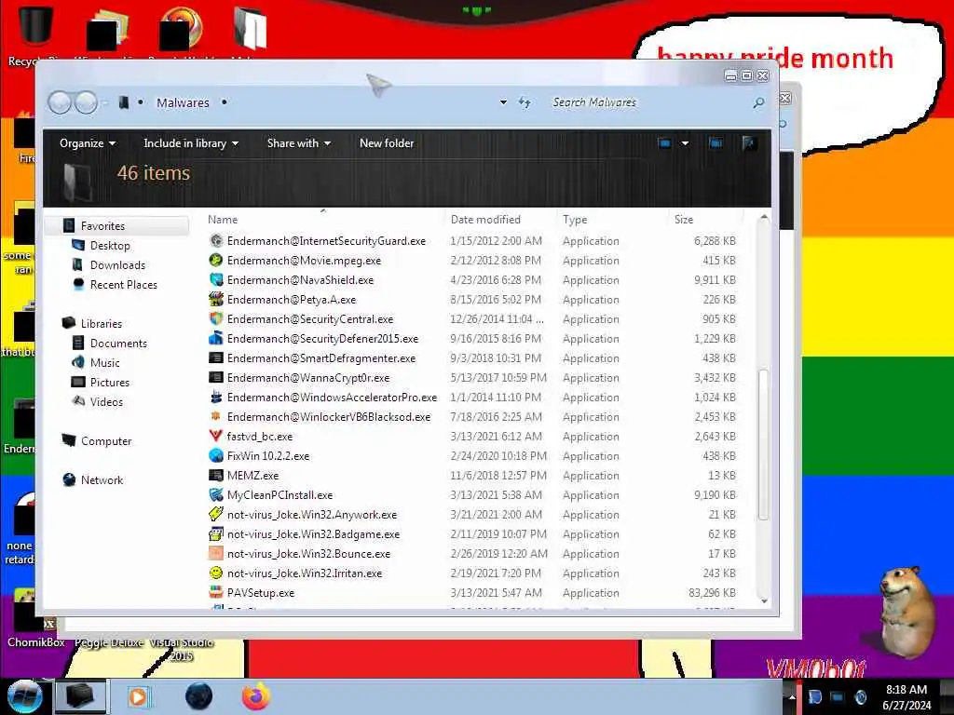
Task: Select the MEMZ.exe file icon
Action: coord(216,476)
